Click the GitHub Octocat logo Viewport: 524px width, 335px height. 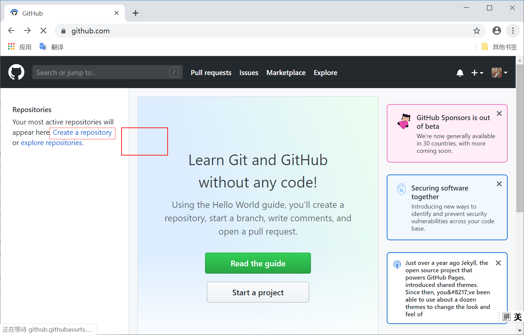(x=16, y=72)
